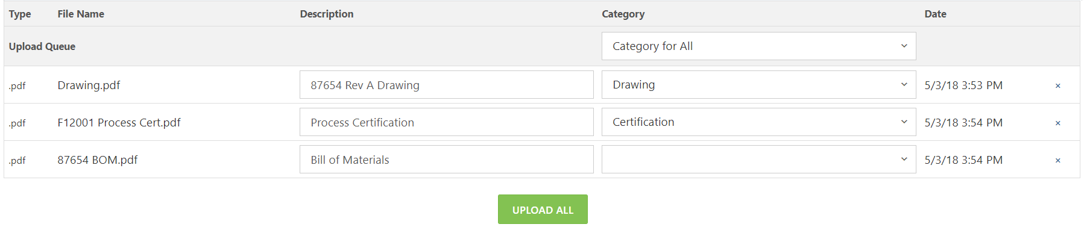
Task: Open the empty category dropdown for BOM file
Action: 758,160
